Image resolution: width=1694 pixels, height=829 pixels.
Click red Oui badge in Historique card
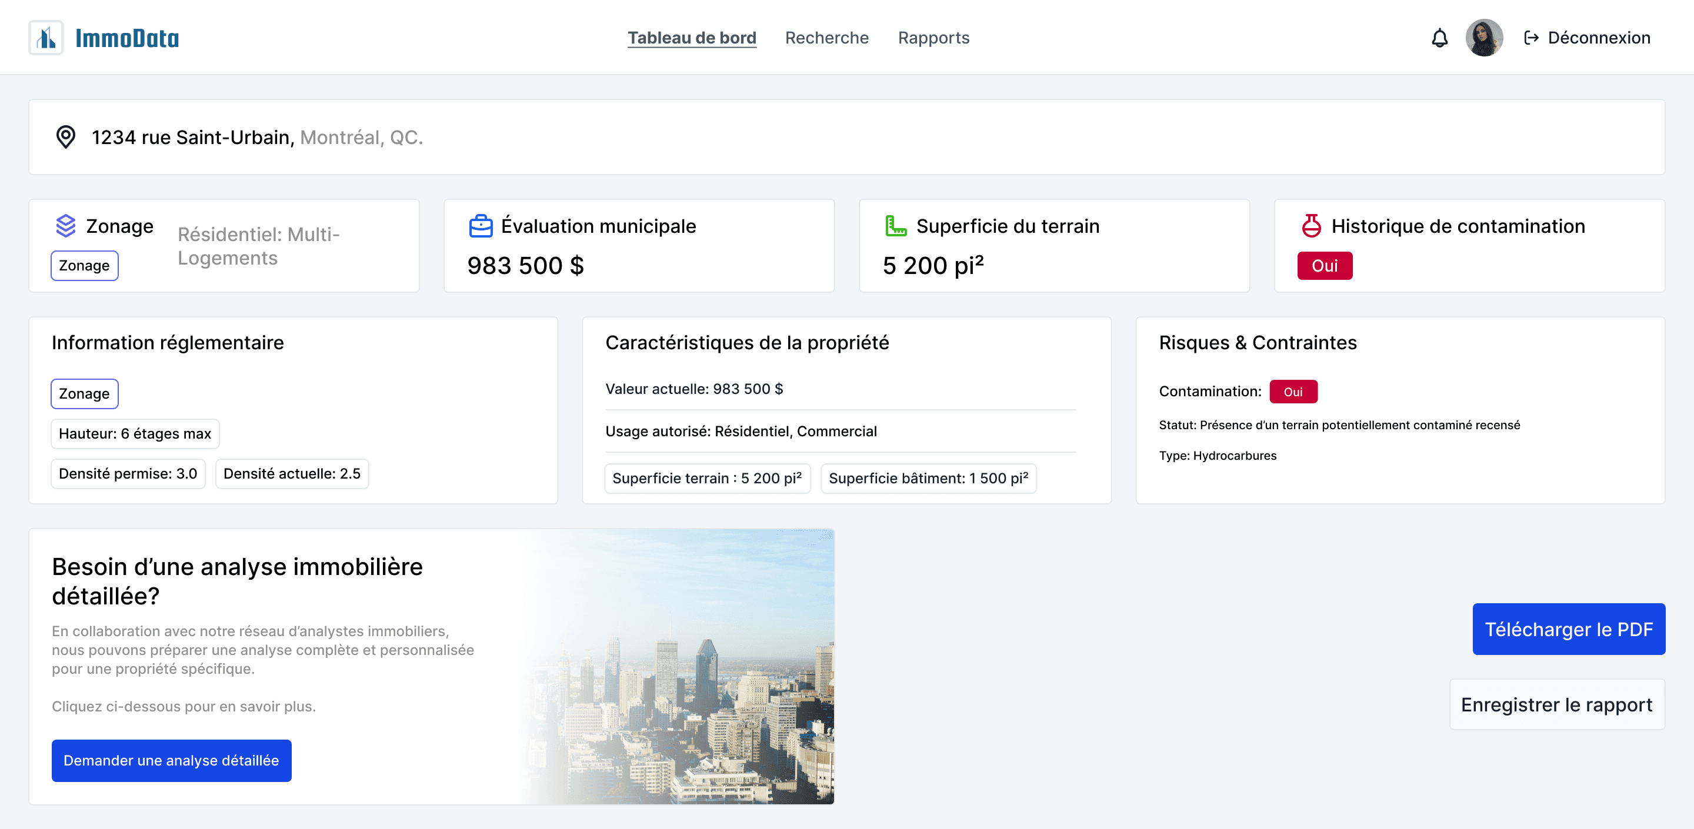[x=1324, y=266]
